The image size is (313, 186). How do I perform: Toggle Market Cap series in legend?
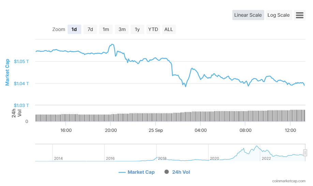[141, 172]
